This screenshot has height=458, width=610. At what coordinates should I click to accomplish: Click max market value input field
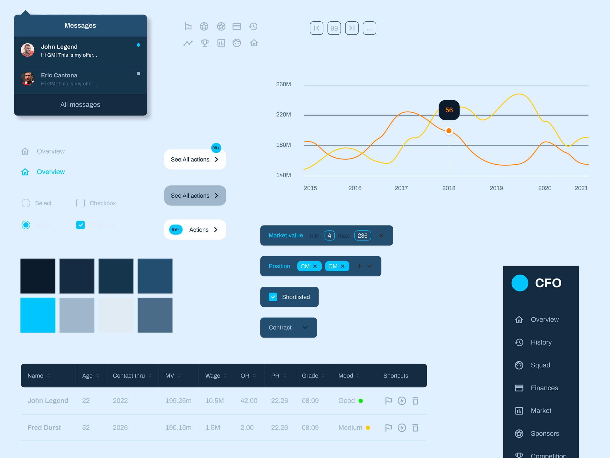coord(363,235)
